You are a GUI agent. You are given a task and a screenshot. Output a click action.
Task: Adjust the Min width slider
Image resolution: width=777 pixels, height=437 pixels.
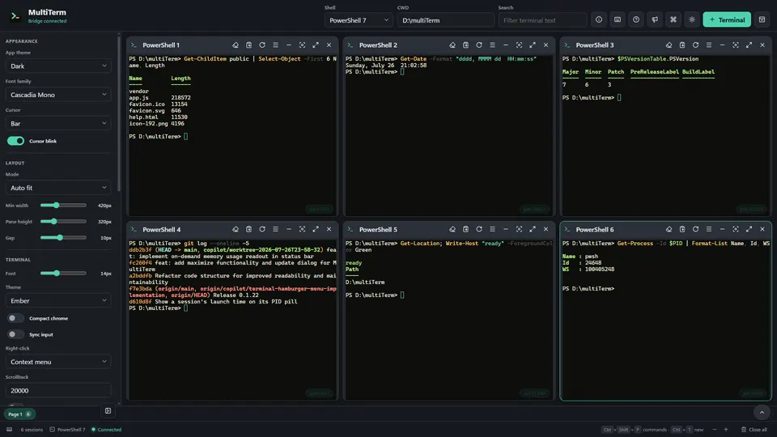coord(63,205)
